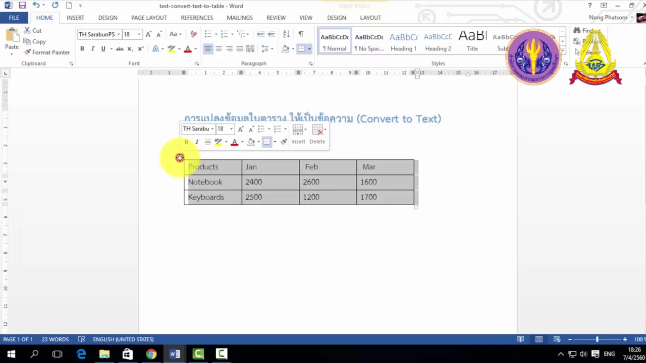Click the New document icon in Quick Access Toolbar
Image resolution: width=646 pixels, height=363 pixels.
coord(69,6)
